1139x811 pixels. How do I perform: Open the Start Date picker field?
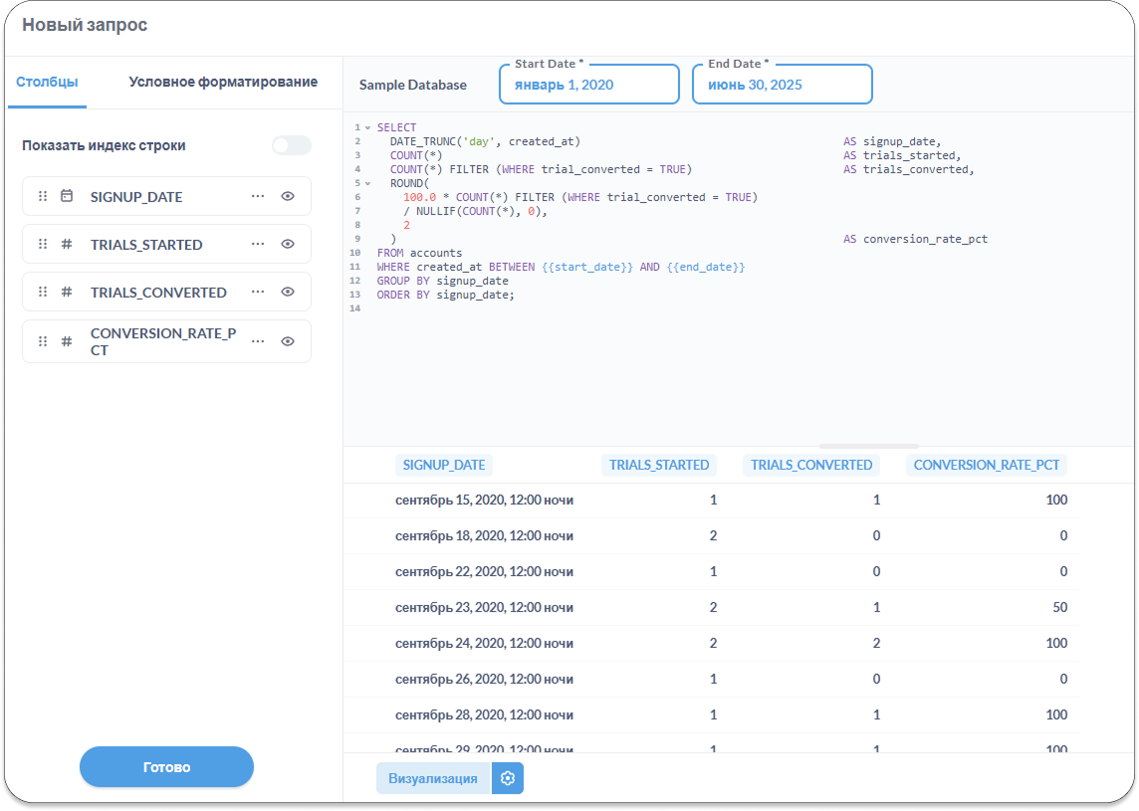click(x=588, y=86)
